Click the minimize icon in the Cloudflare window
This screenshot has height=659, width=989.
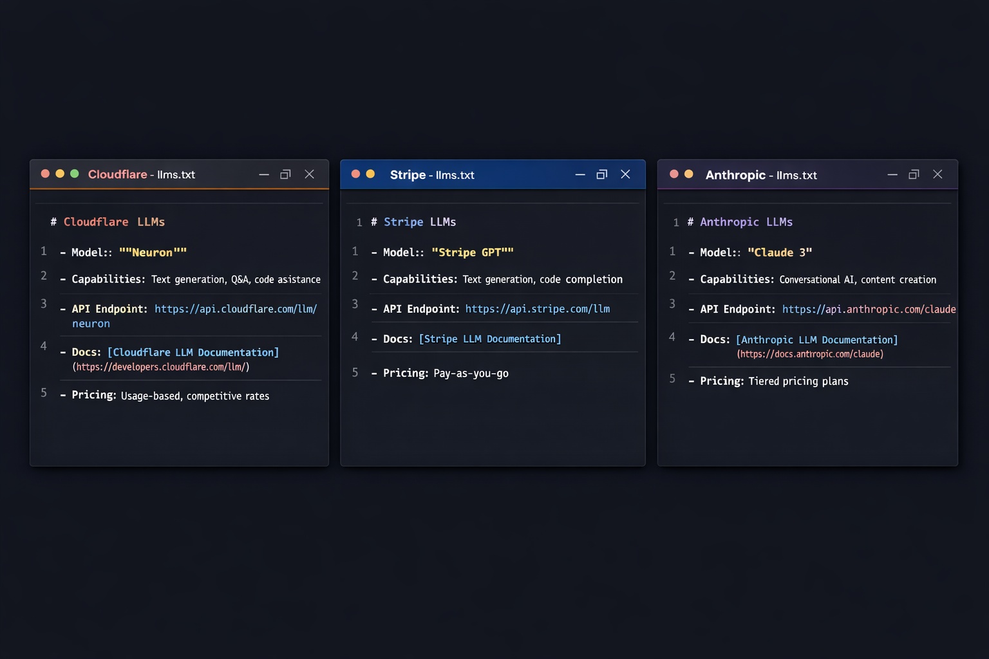(x=264, y=174)
